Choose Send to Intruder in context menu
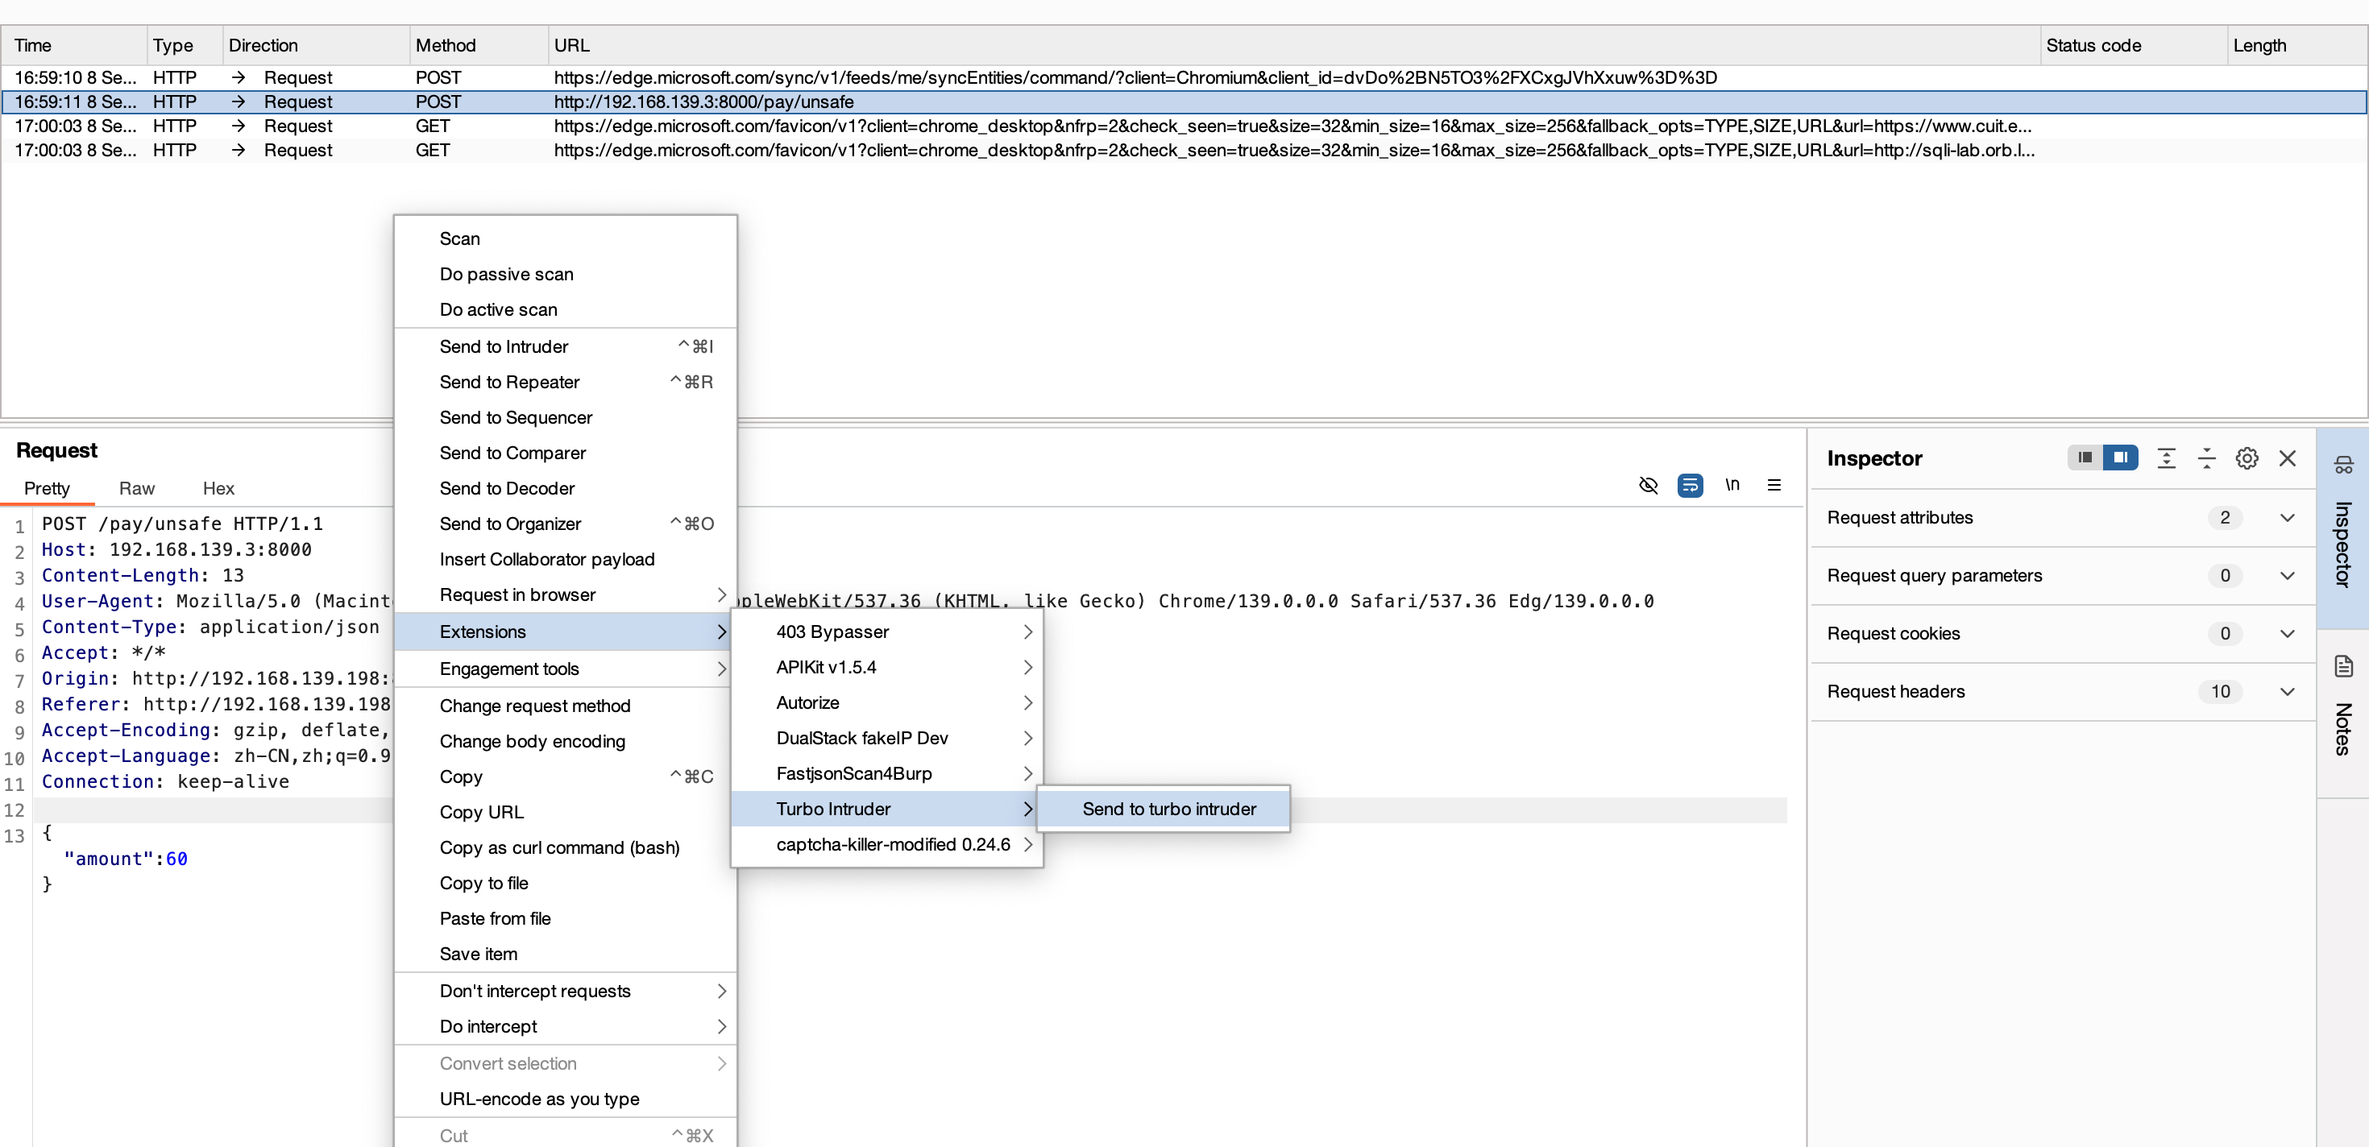This screenshot has height=1147, width=2369. pos(566,346)
